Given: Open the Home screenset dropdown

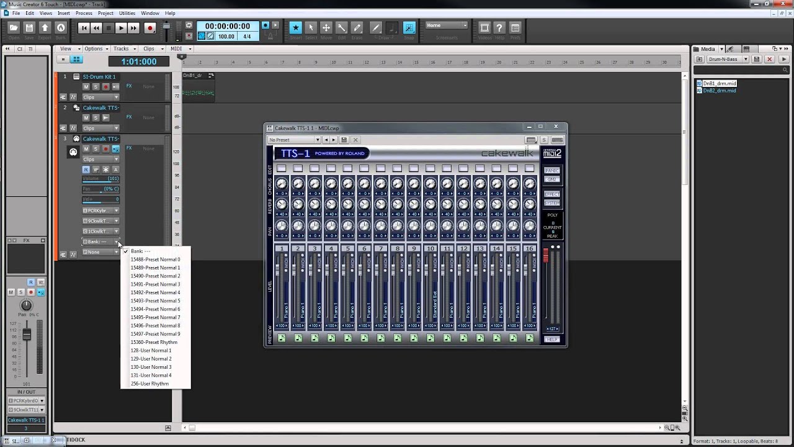Looking at the screenshot, I should (447, 25).
